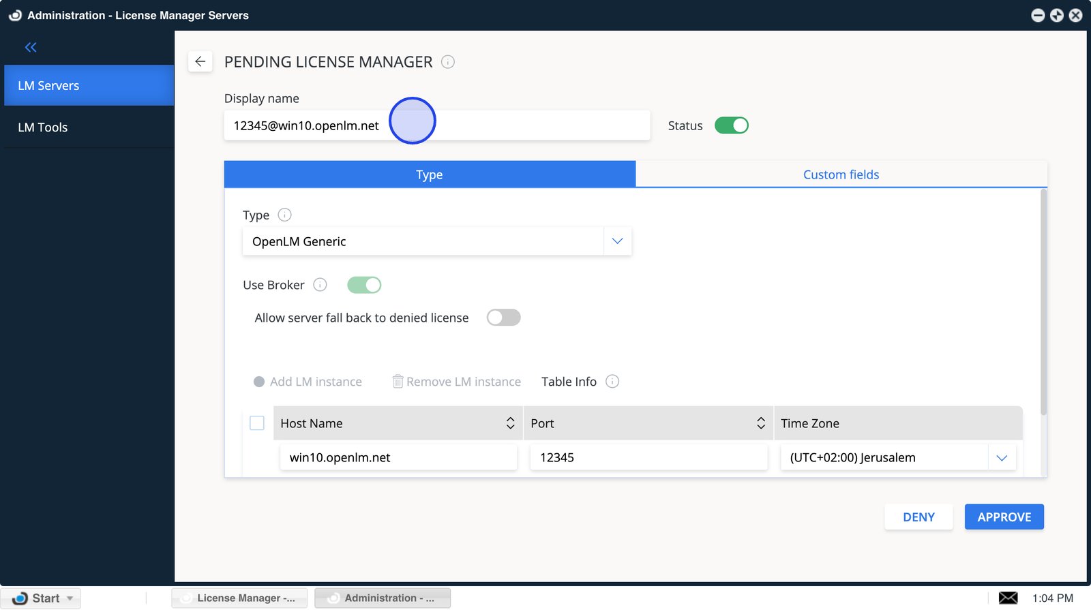Click the DENY button

pyautogui.click(x=918, y=517)
